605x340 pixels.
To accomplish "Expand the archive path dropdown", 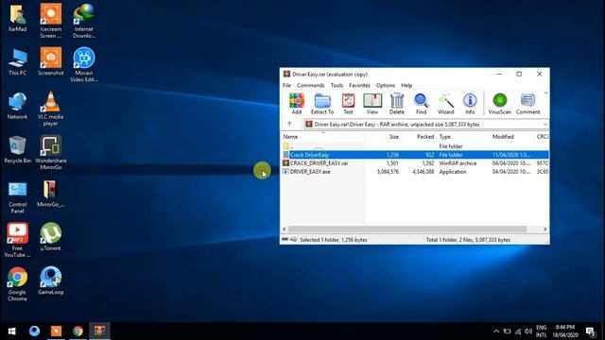I will [x=544, y=124].
